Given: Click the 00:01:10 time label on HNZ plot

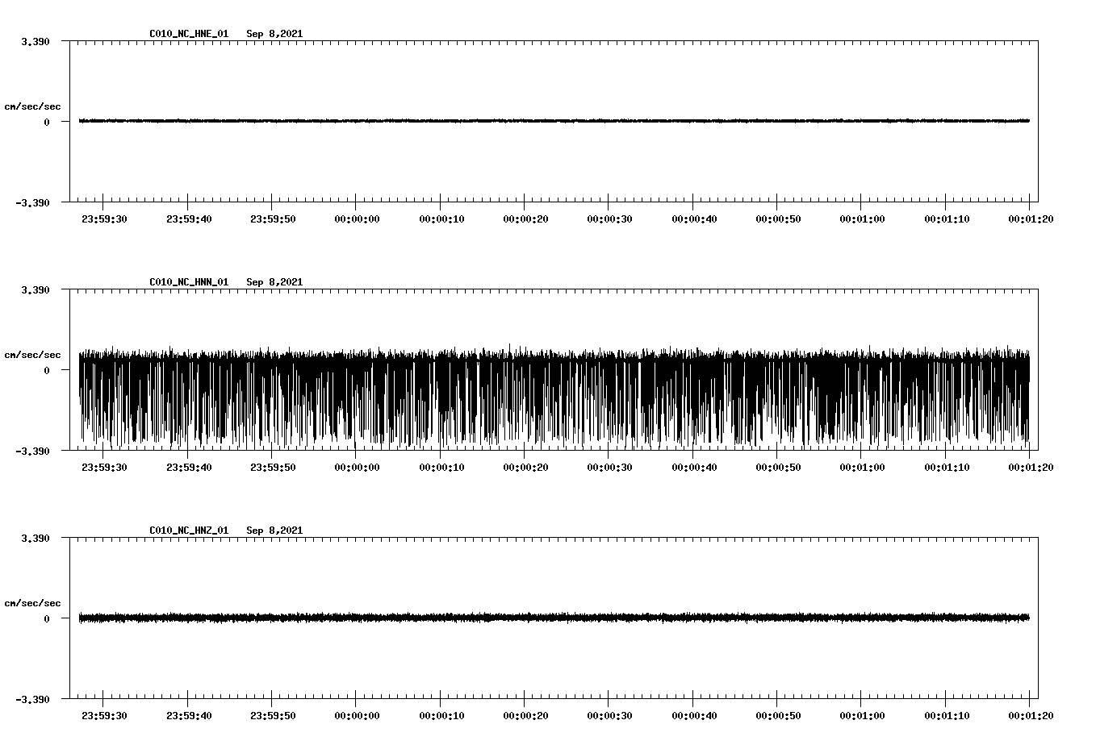Looking at the screenshot, I should 947,715.
